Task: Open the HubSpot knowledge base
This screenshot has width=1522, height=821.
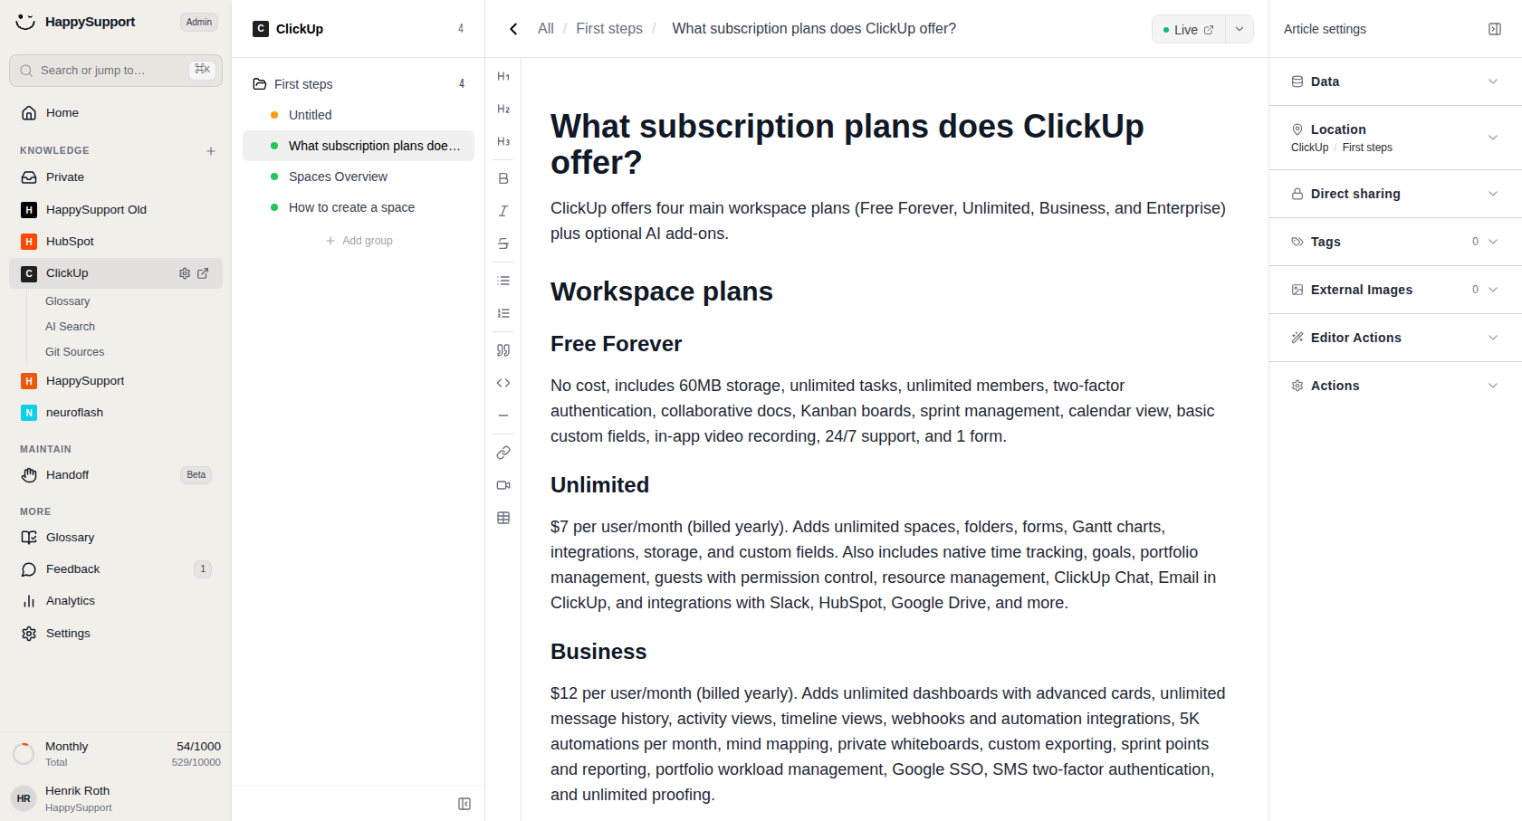Action: point(116,242)
